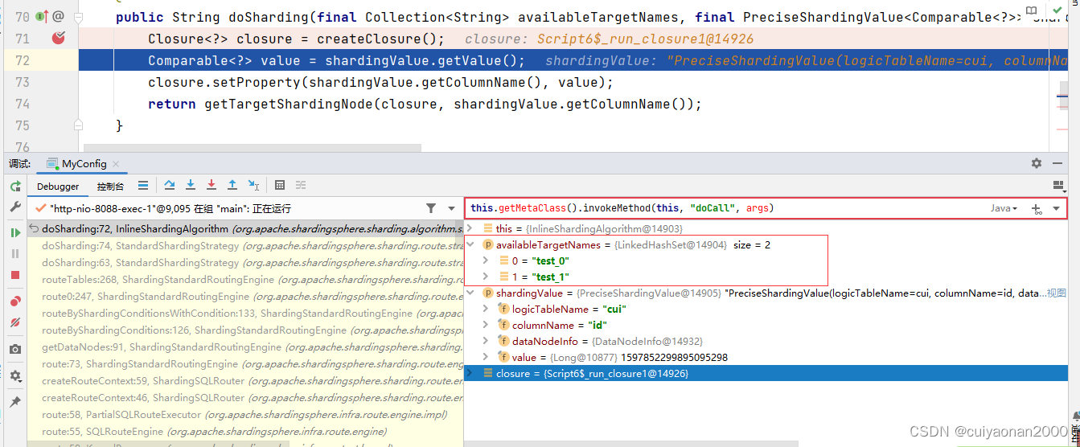1080x447 pixels.
Task: Select frame route:58, PartialSQLRouteExecutor
Action: (x=245, y=415)
